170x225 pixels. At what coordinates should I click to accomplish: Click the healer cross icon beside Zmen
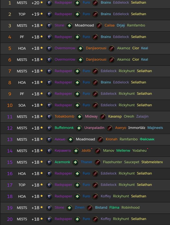click(x=69, y=208)
